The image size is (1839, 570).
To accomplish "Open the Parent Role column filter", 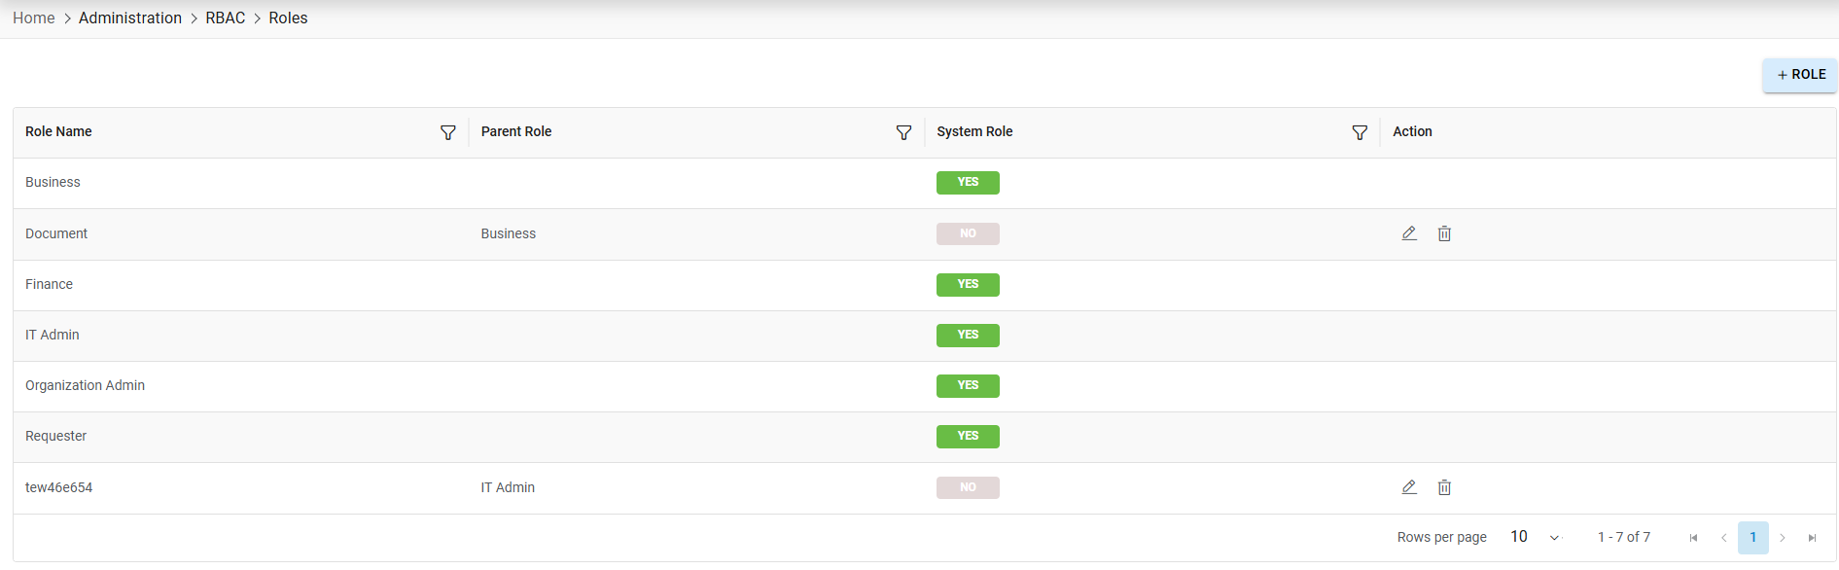I will 903,132.
